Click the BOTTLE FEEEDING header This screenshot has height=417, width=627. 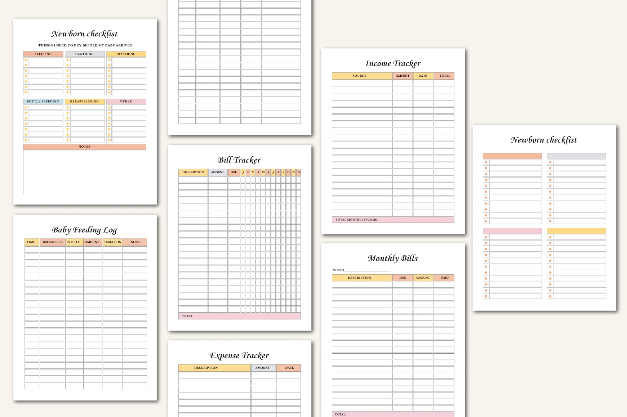coord(43,102)
